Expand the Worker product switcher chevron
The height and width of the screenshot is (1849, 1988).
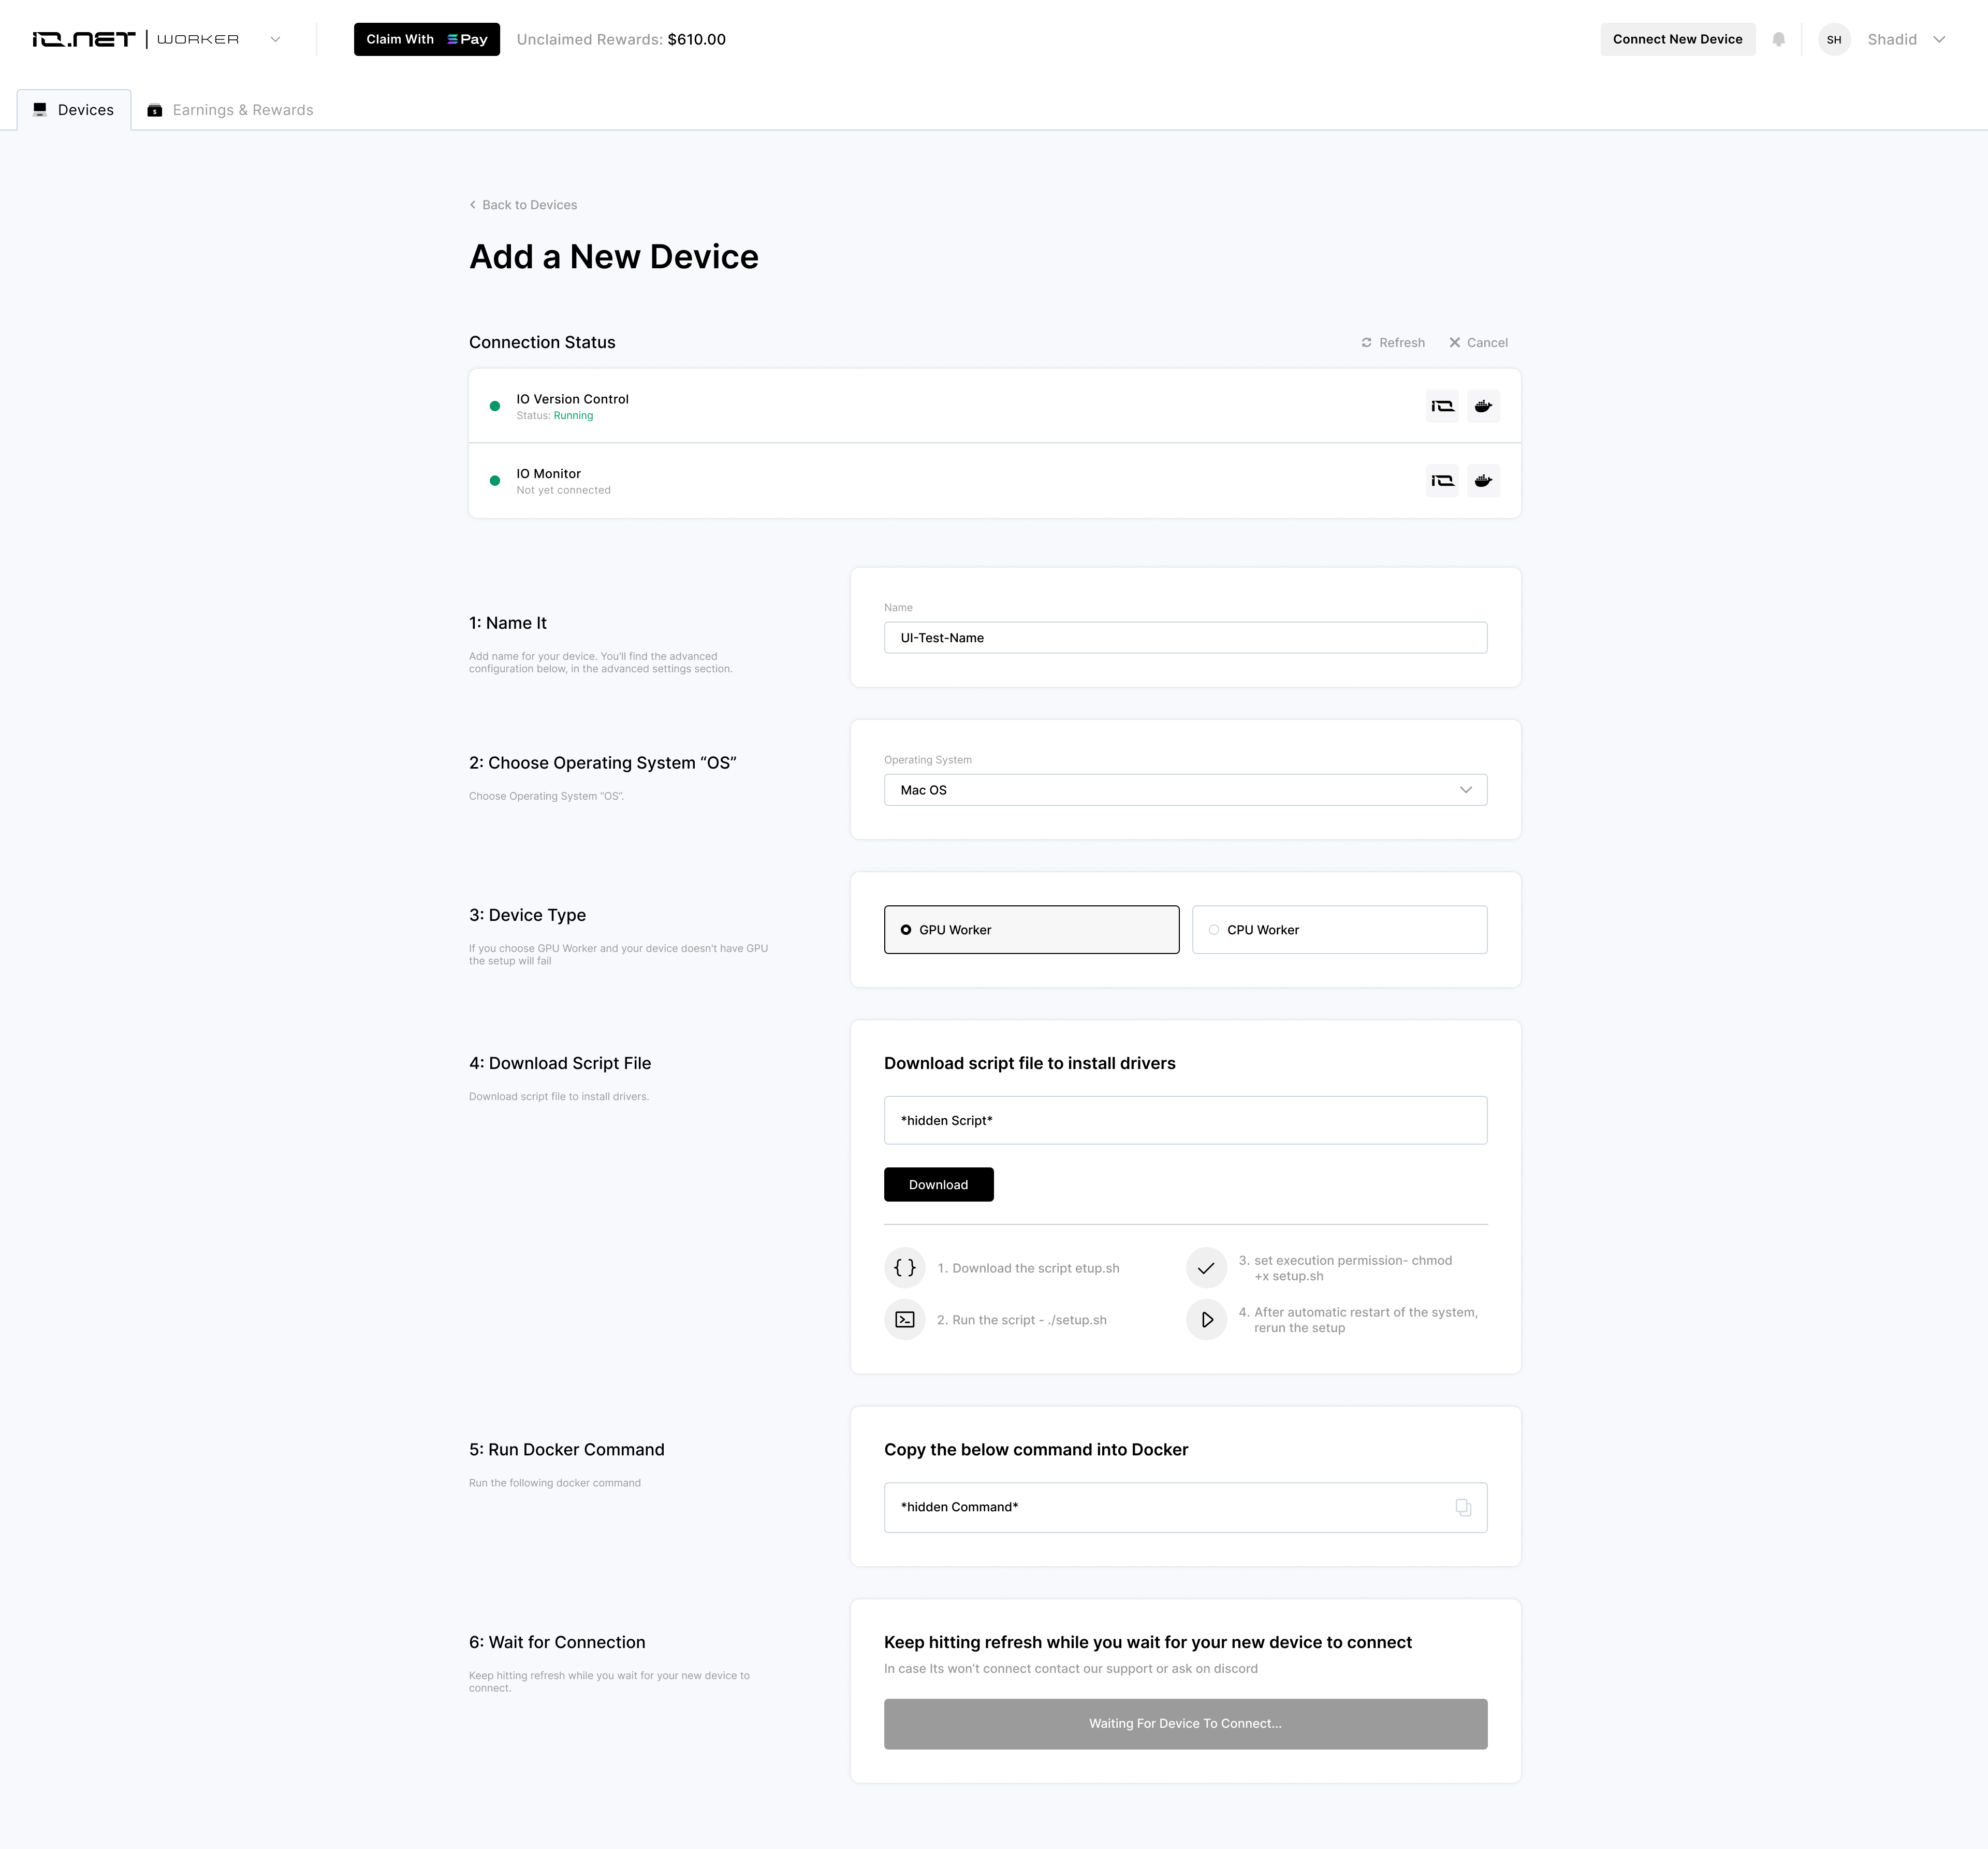tap(275, 40)
